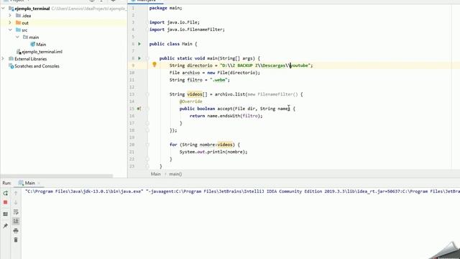Select External Libraries icon
Screen dimensions: 460x259
[x=11, y=59]
